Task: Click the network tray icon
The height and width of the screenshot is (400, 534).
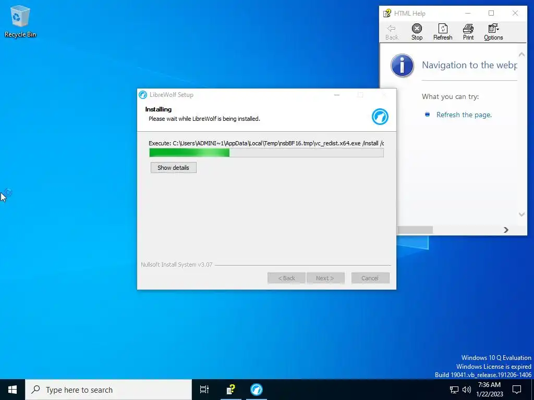Action: tap(454, 390)
